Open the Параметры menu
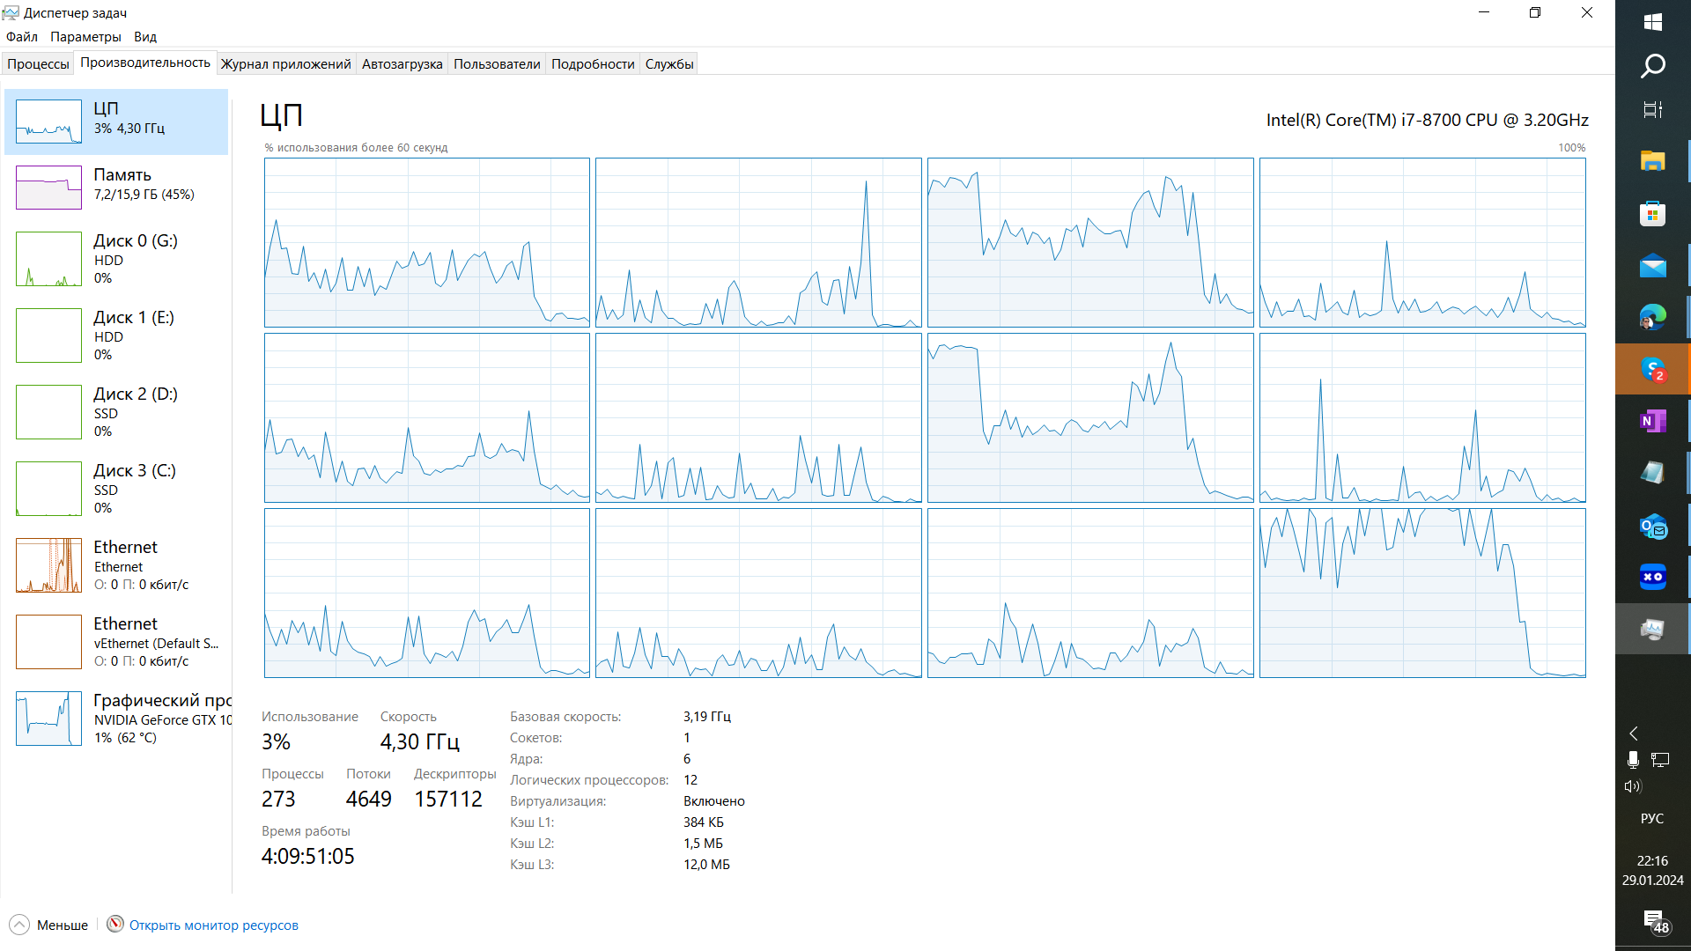 coord(85,37)
